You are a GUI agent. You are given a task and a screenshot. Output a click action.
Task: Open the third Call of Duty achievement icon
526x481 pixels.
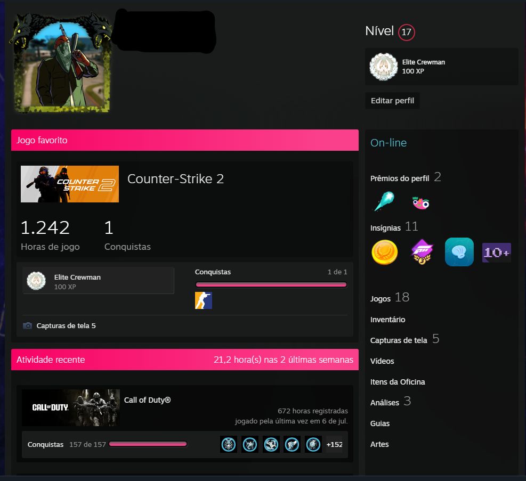click(271, 444)
